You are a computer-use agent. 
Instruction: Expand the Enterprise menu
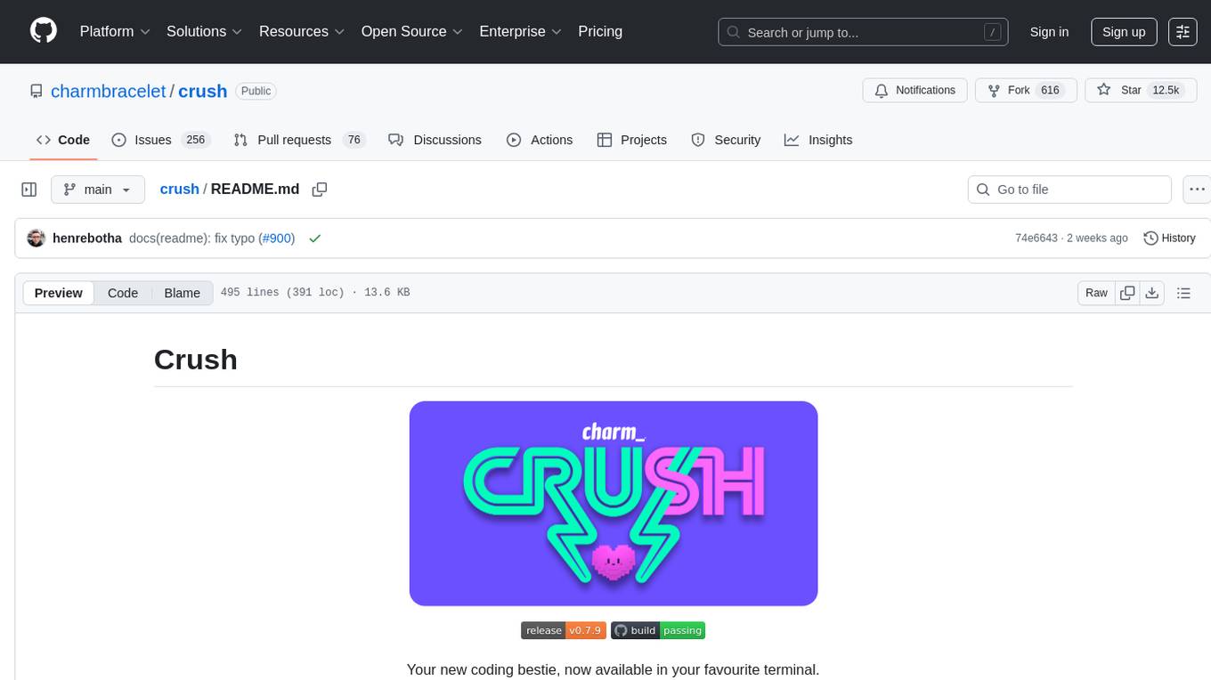coord(520,31)
